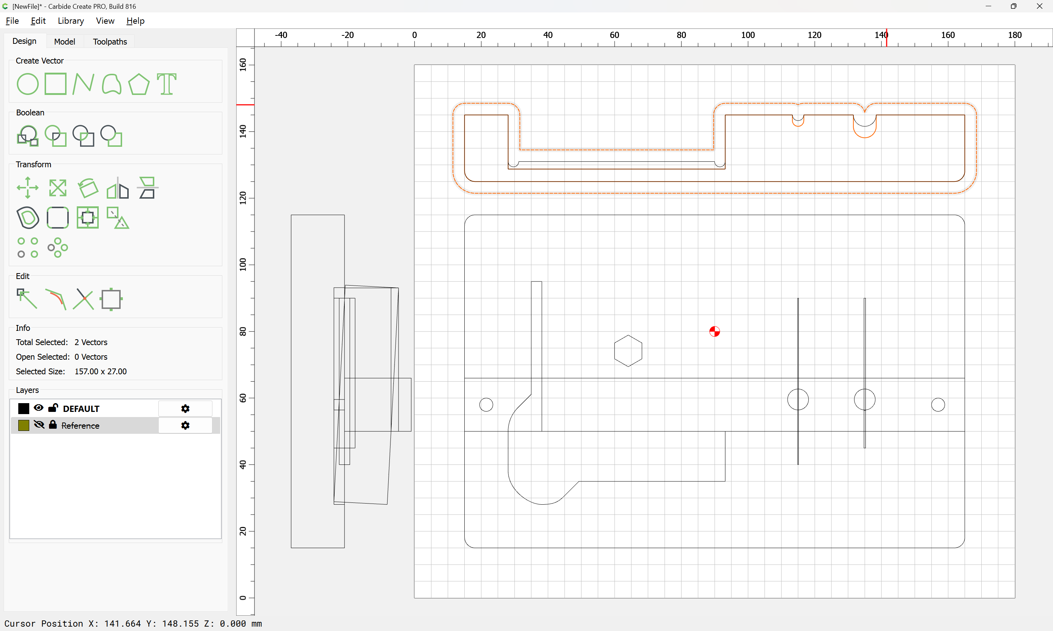The image size is (1053, 631).
Task: Click the Trim Vectors scissors icon
Action: [83, 299]
